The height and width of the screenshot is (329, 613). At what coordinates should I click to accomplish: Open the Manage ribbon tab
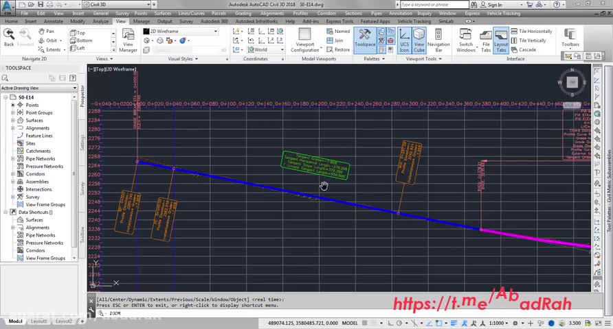click(141, 21)
